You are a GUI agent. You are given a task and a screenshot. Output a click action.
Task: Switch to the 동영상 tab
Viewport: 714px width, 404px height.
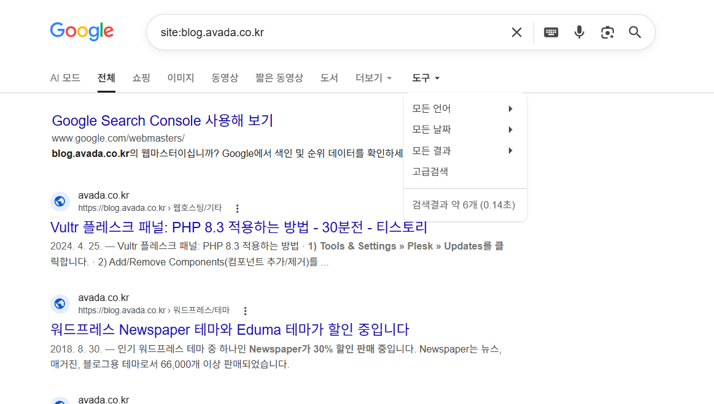click(x=225, y=78)
